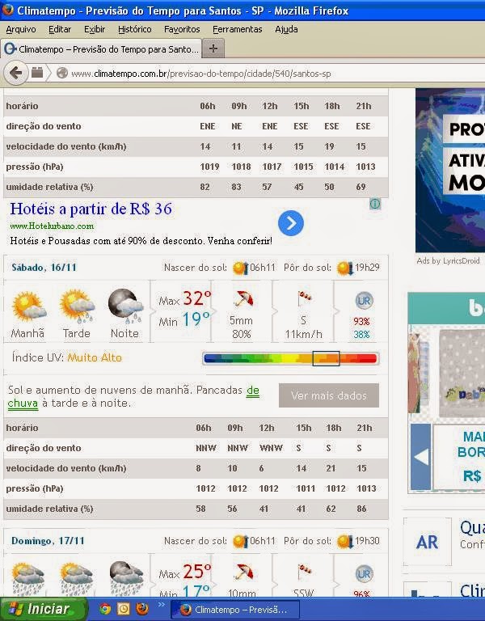Open the Favoritos menu
The width and height of the screenshot is (485, 621).
point(182,29)
